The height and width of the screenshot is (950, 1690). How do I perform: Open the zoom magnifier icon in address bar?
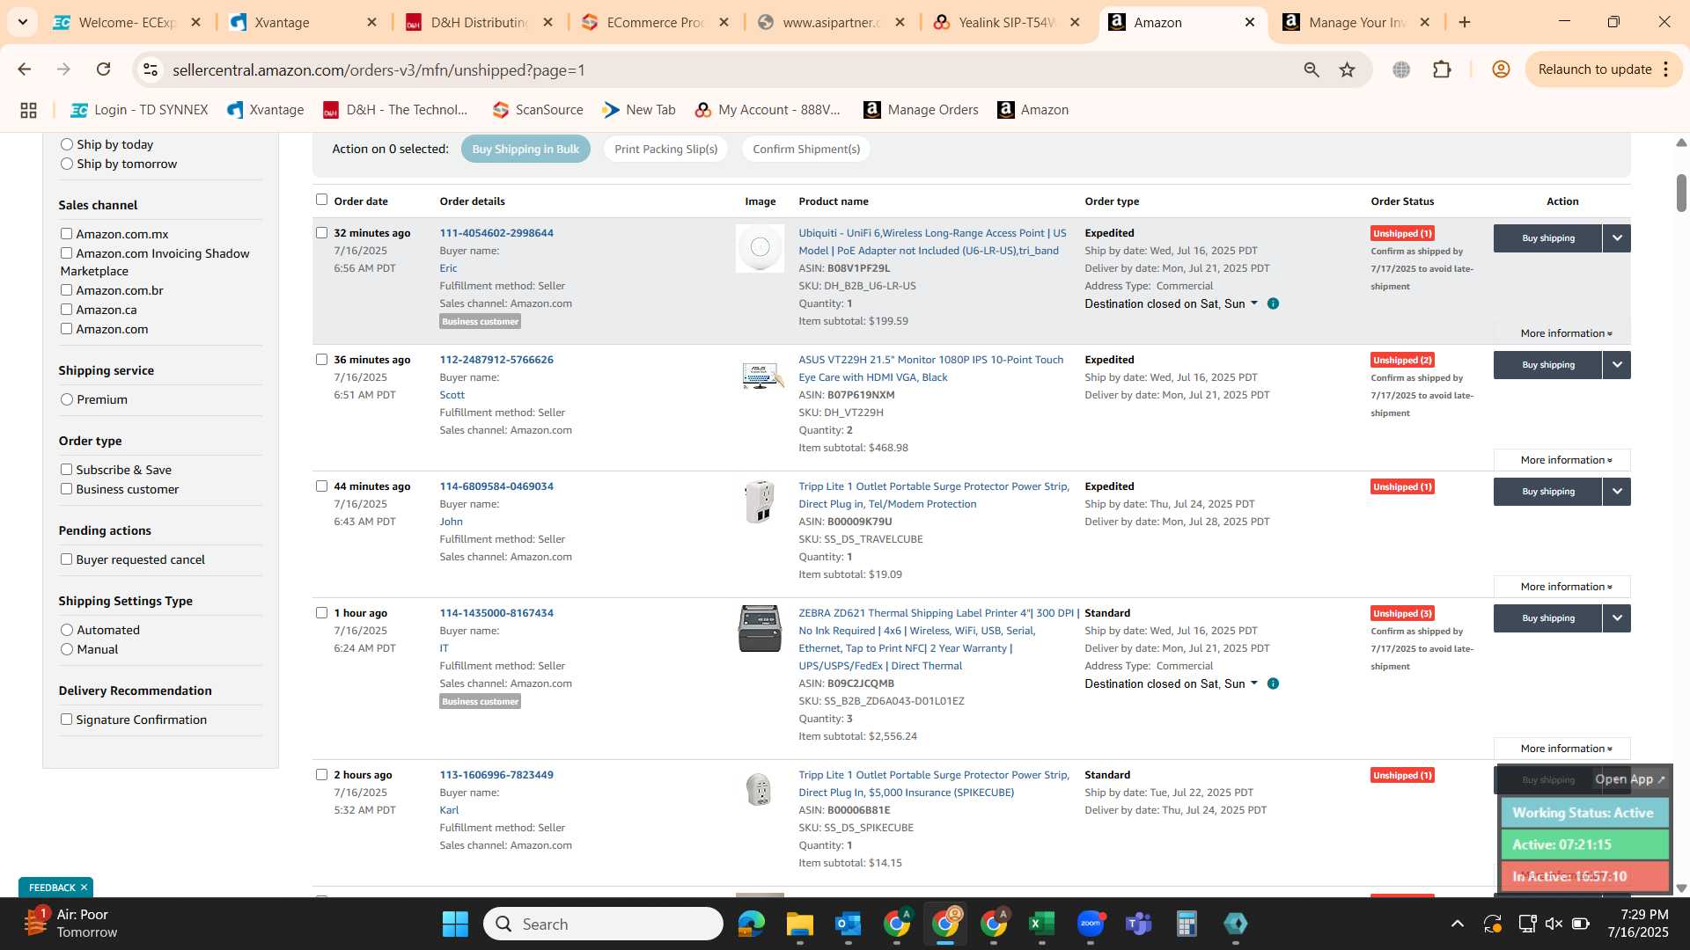coord(1312,69)
